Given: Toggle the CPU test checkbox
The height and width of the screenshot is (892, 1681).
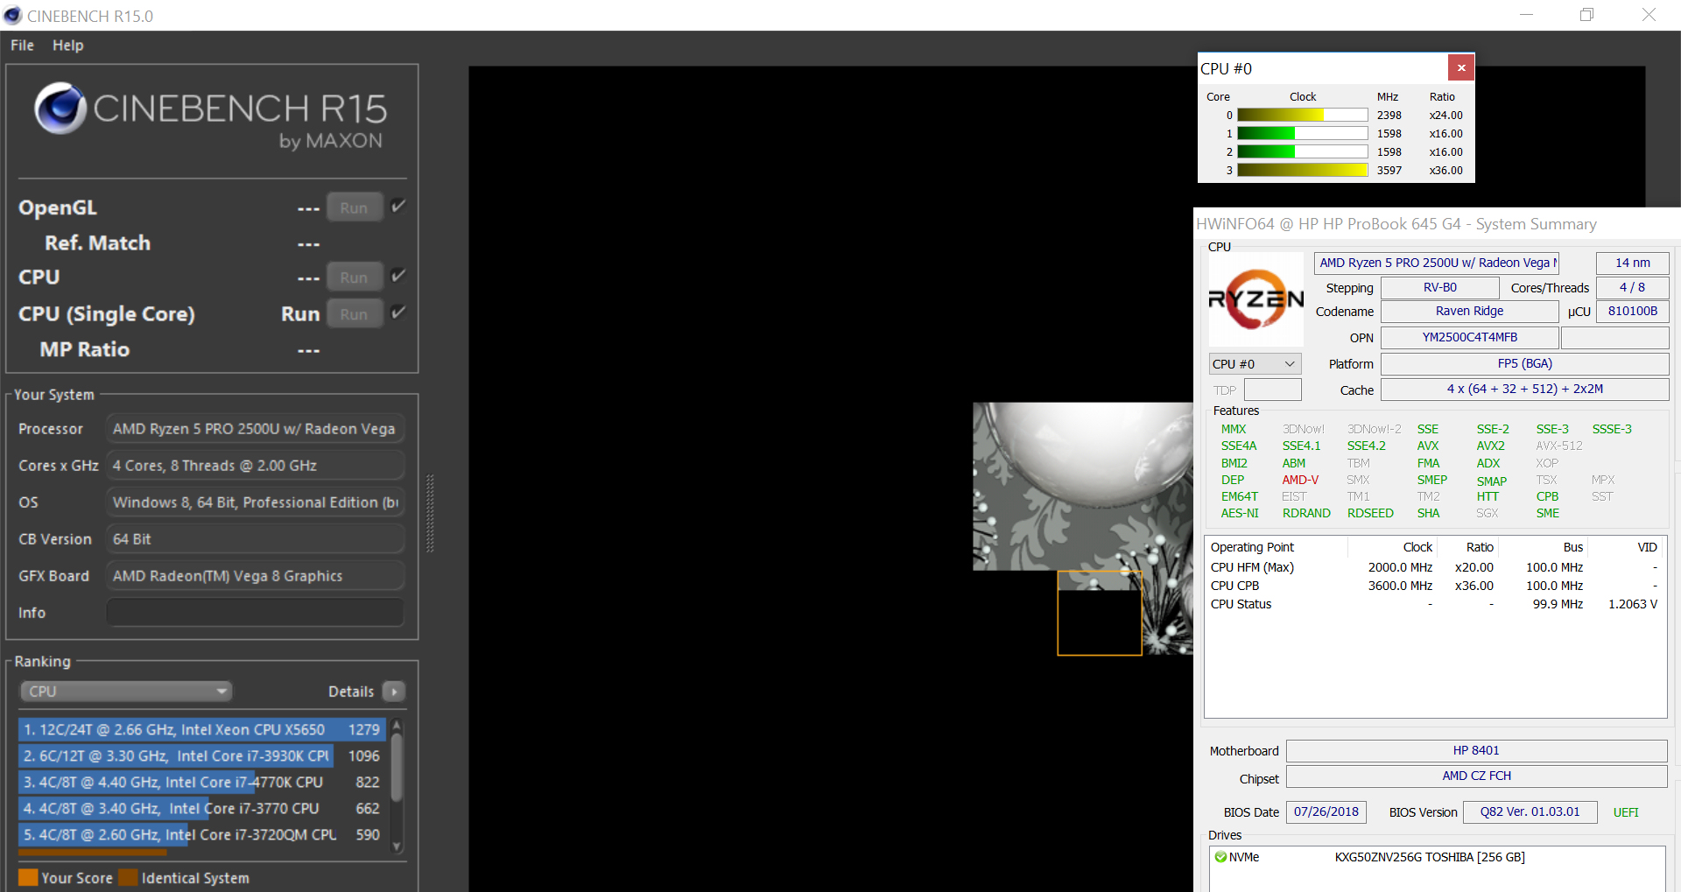Looking at the screenshot, I should pyautogui.click(x=398, y=276).
